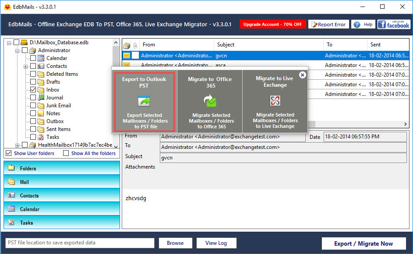Click the EdbMails app logo in title bar

[7, 7]
